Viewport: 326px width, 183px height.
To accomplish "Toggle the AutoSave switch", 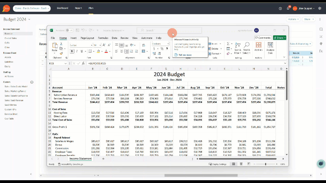I will pos(70,30).
